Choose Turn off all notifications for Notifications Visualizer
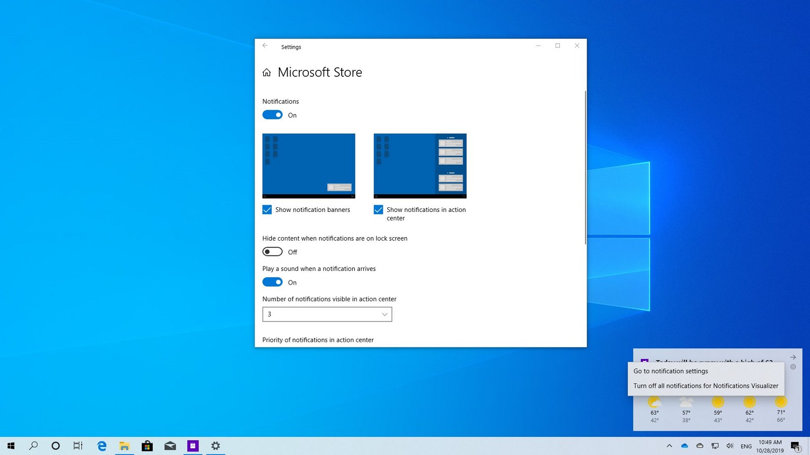The height and width of the screenshot is (455, 810). [706, 386]
